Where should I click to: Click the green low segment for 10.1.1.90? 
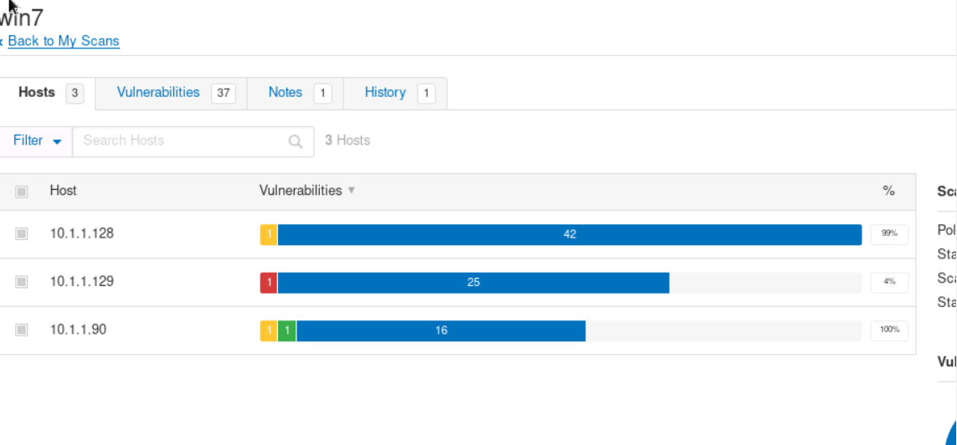pos(287,330)
